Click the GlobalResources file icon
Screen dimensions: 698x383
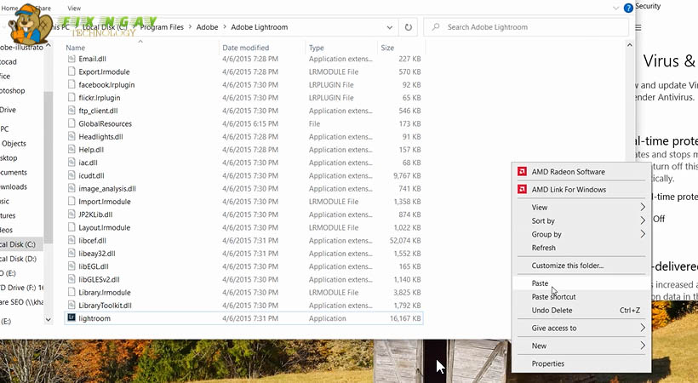pos(72,123)
